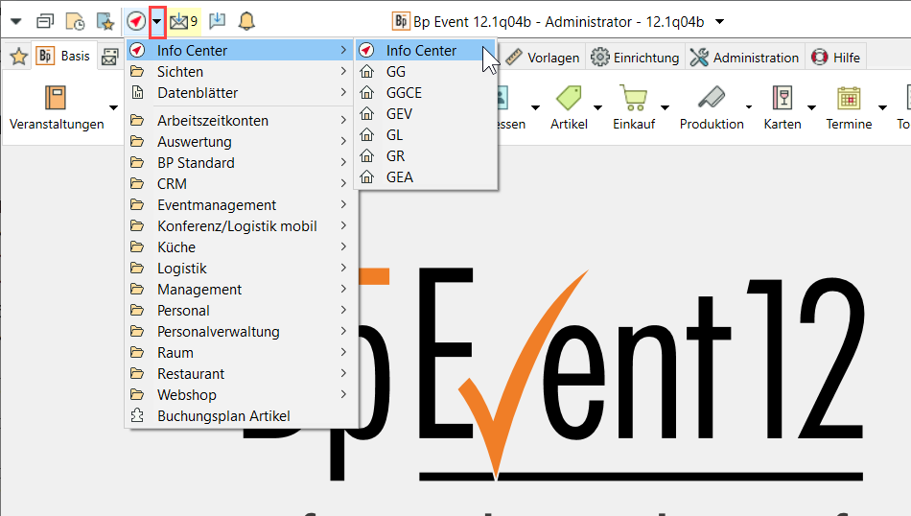Open the Hilfe tab

click(x=835, y=58)
